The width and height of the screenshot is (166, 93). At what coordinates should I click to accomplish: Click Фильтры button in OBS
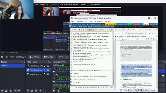click(49, 57)
